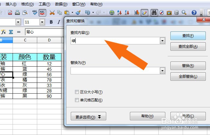The height and width of the screenshot is (135, 210).
Task: Expand 查找内容 search history dropdown
Action: pos(162,41)
